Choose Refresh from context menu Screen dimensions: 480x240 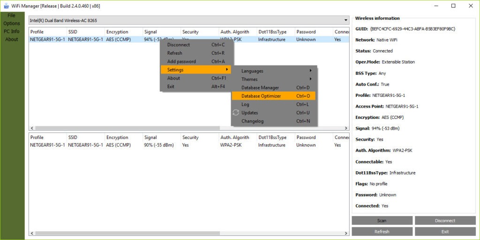pyautogui.click(x=196, y=53)
